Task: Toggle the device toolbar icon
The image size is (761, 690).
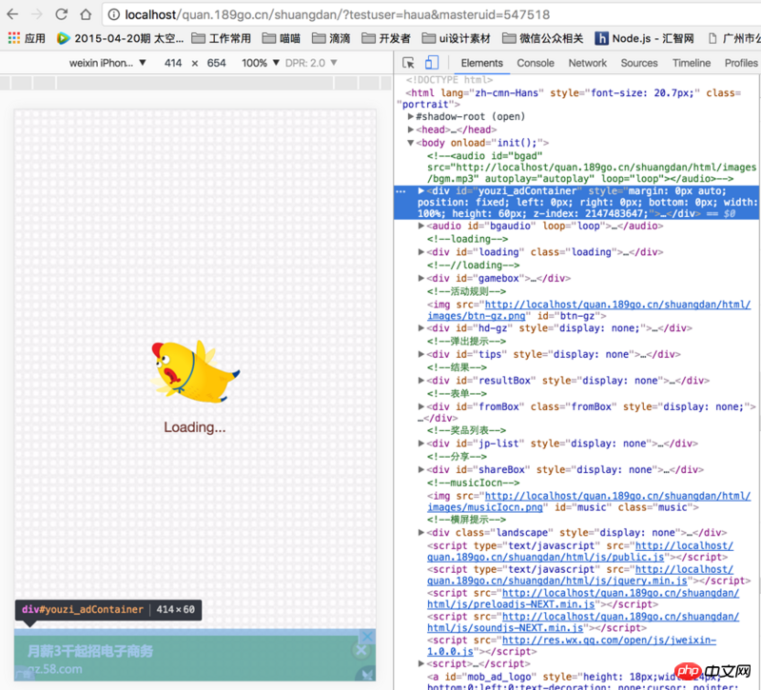Action: coord(431,63)
